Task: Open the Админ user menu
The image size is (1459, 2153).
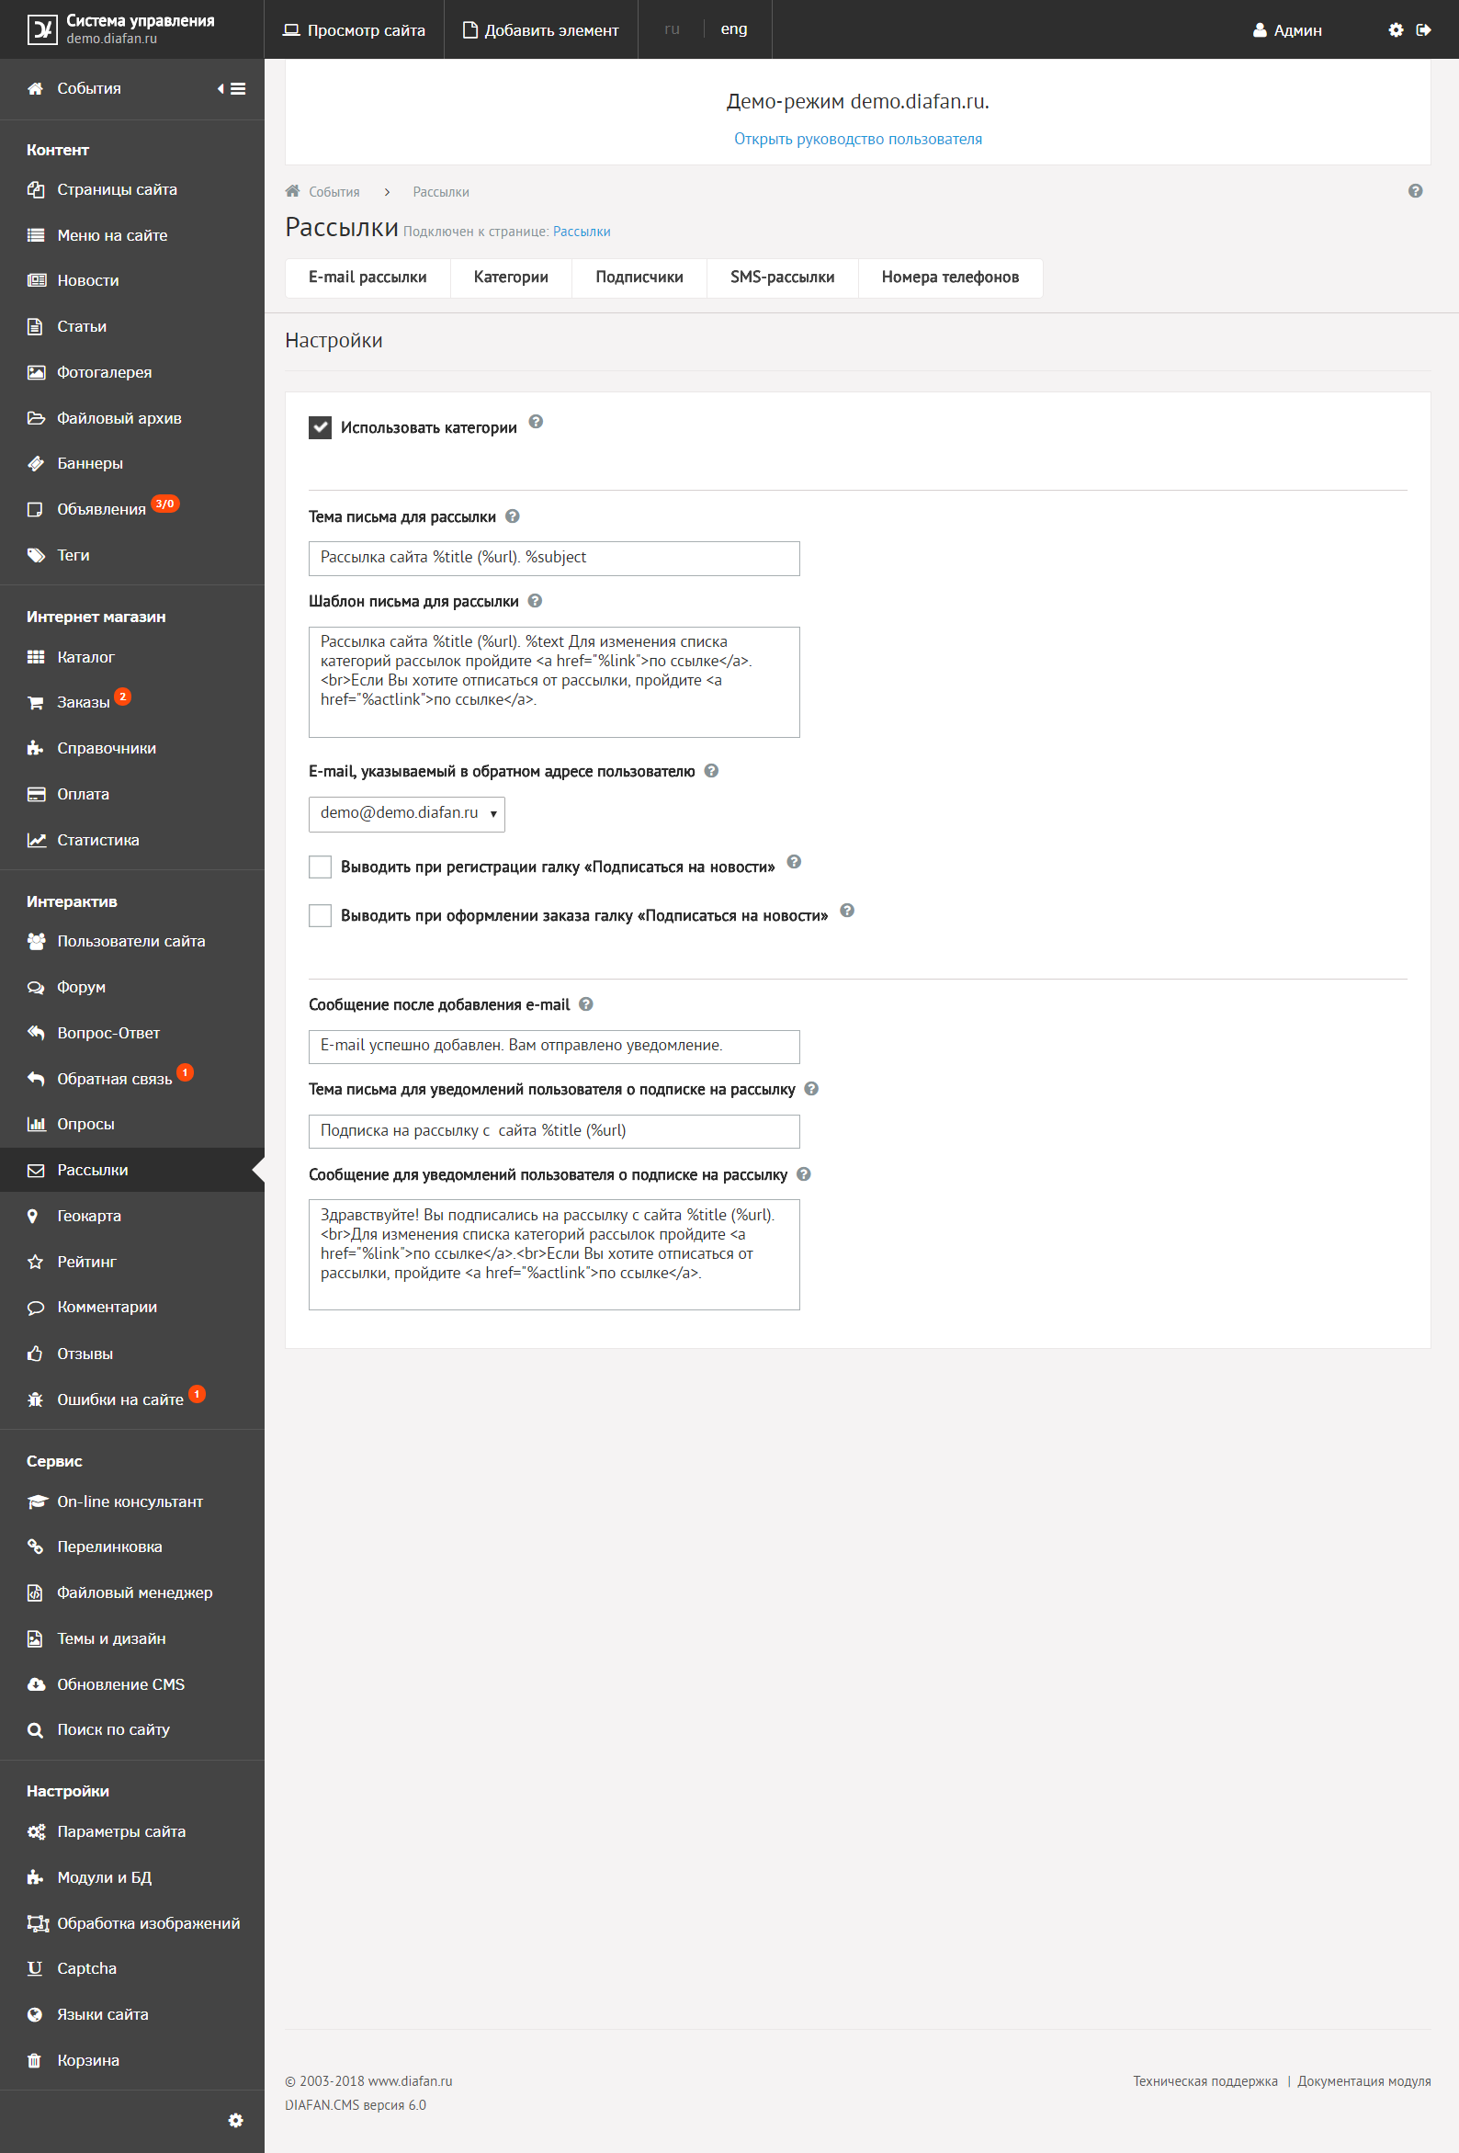Action: click(1286, 29)
